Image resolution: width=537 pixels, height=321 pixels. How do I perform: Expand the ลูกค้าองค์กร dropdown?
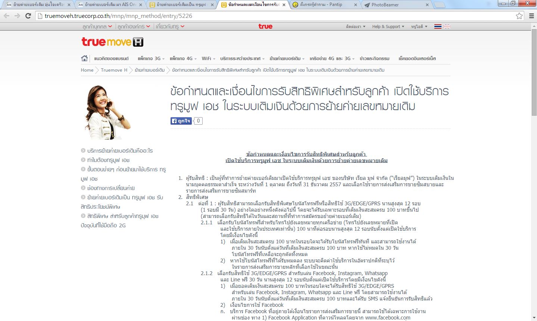pyautogui.click(x=134, y=27)
